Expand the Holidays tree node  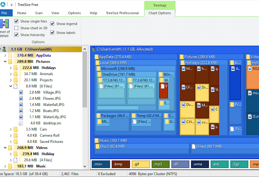coord(11,68)
